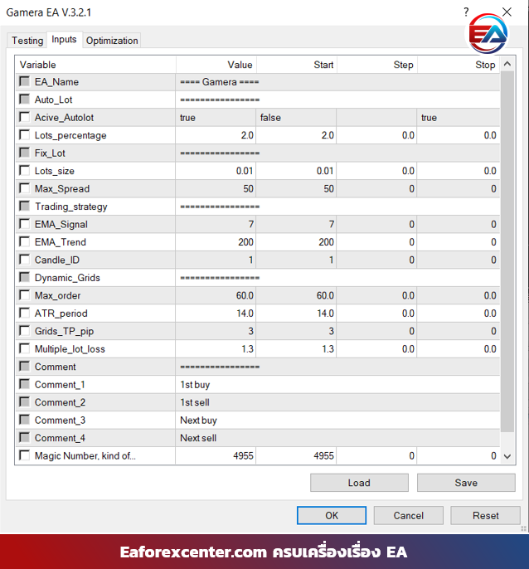Open the Acive_Autolot value dropdown showing true
The width and height of the screenshot is (529, 569).
click(x=216, y=118)
